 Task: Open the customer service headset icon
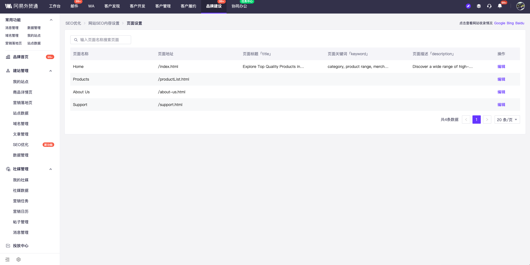pyautogui.click(x=489, y=6)
